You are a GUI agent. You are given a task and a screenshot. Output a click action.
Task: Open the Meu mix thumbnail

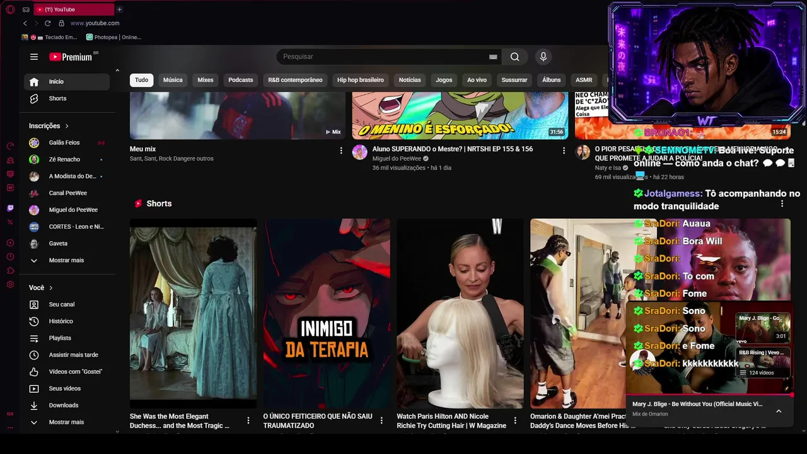click(x=238, y=115)
